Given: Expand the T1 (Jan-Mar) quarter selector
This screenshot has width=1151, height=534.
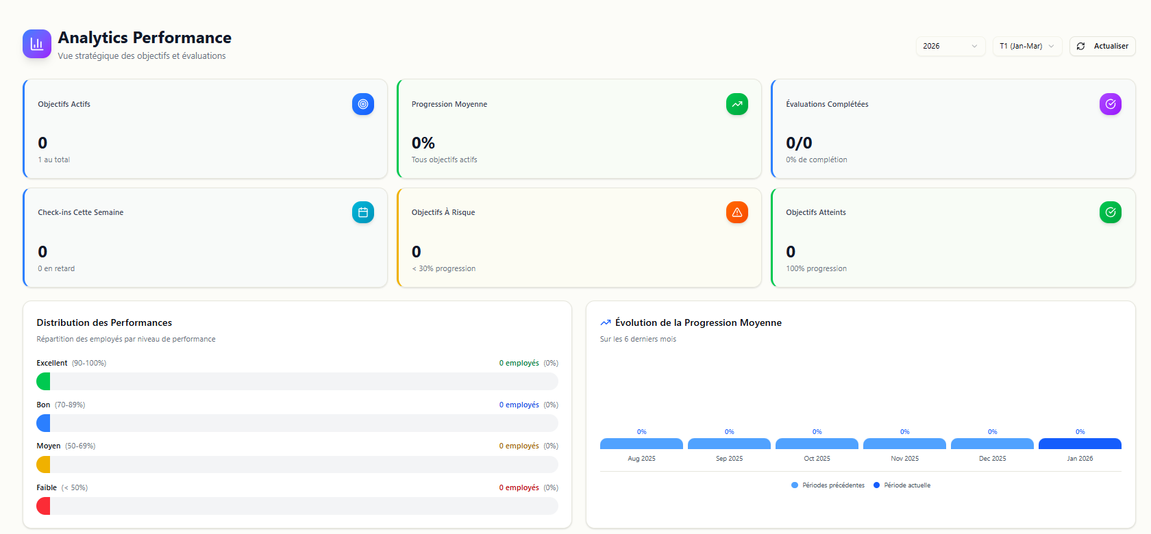Looking at the screenshot, I should pos(1027,46).
